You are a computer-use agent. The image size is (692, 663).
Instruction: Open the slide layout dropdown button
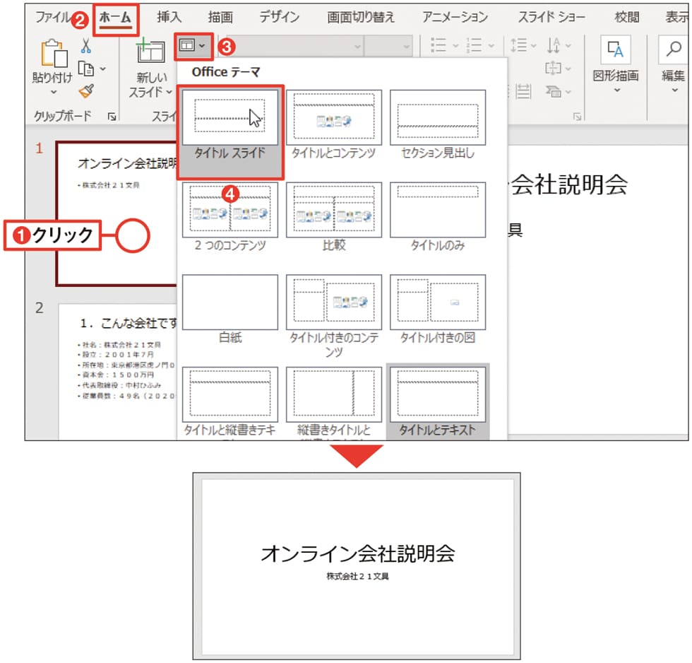tap(193, 46)
